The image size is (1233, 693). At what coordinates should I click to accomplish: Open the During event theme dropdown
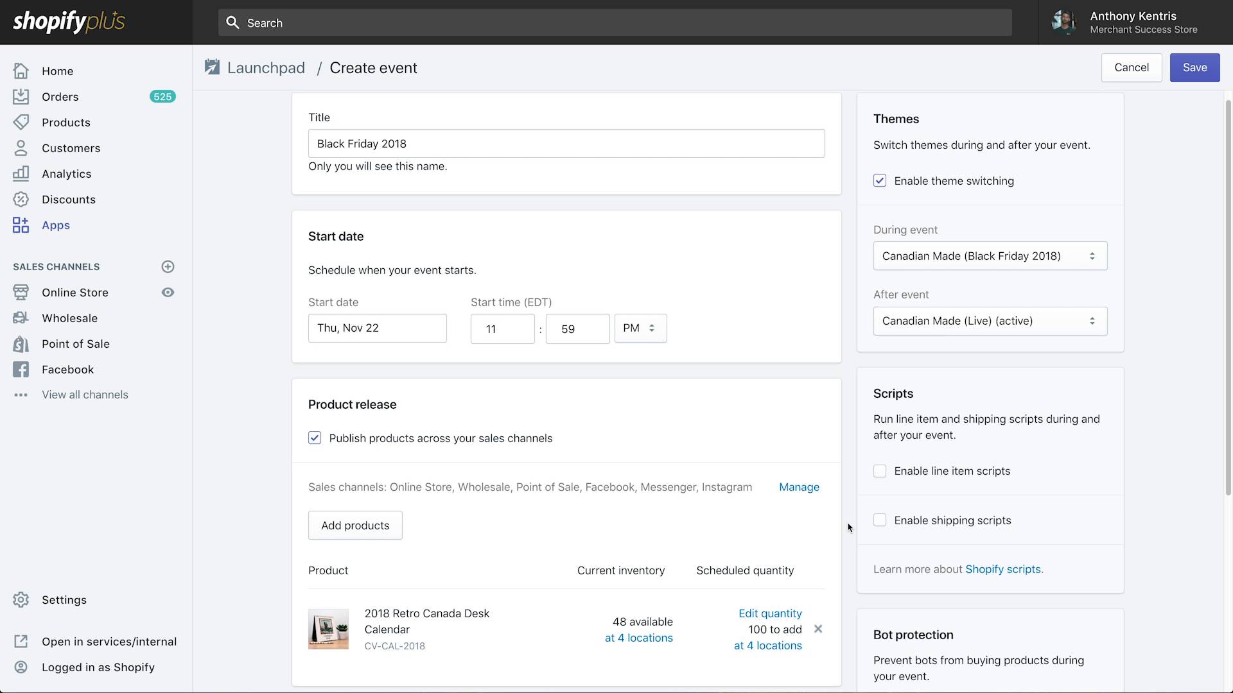pos(990,256)
